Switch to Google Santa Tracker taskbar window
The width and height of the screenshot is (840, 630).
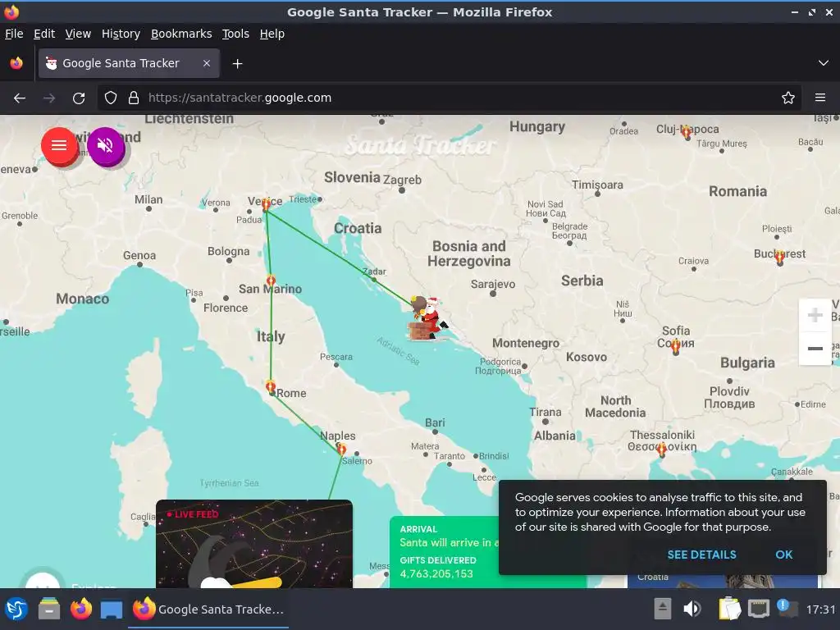[208, 609]
